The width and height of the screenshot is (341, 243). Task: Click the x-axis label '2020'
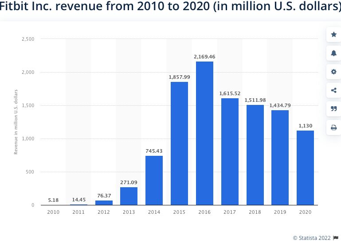click(x=305, y=212)
